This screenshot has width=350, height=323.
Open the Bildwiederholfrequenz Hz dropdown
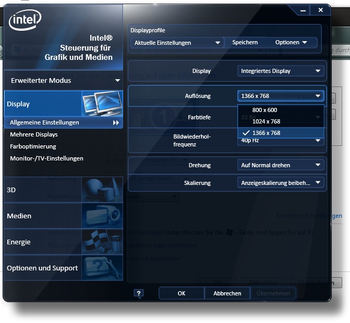(x=281, y=141)
